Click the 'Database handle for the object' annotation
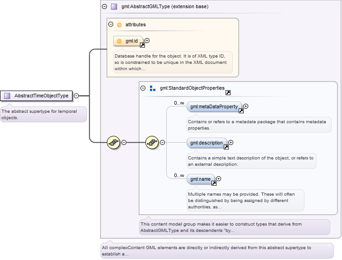 (x=173, y=63)
